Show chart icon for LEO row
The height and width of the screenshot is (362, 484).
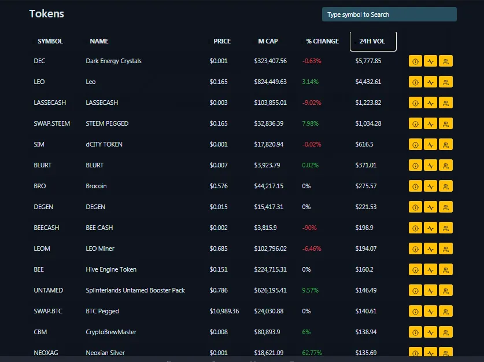(x=430, y=82)
